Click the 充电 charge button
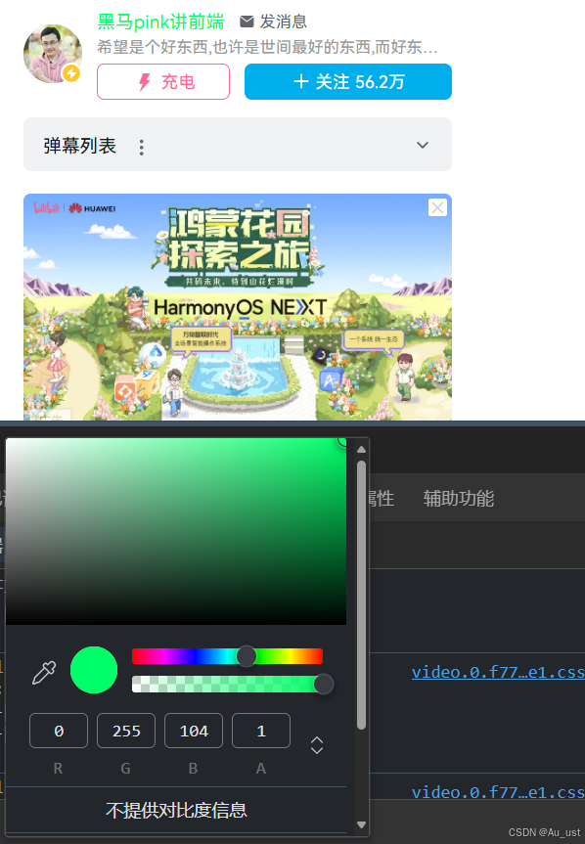585x844 pixels. (x=163, y=82)
